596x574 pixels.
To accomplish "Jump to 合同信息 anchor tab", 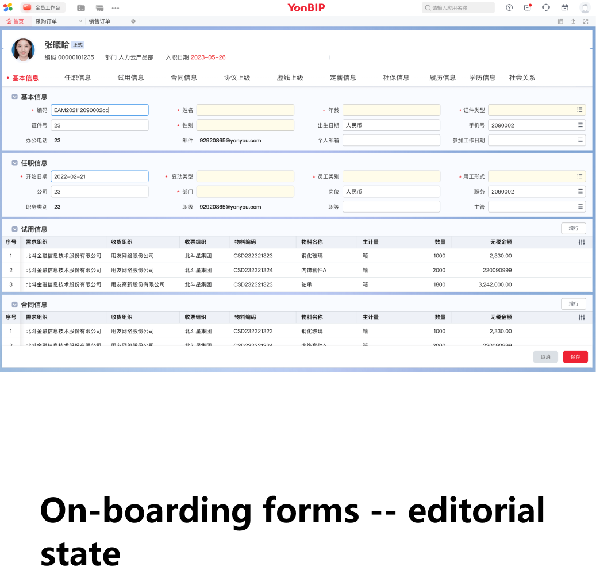I will [184, 78].
